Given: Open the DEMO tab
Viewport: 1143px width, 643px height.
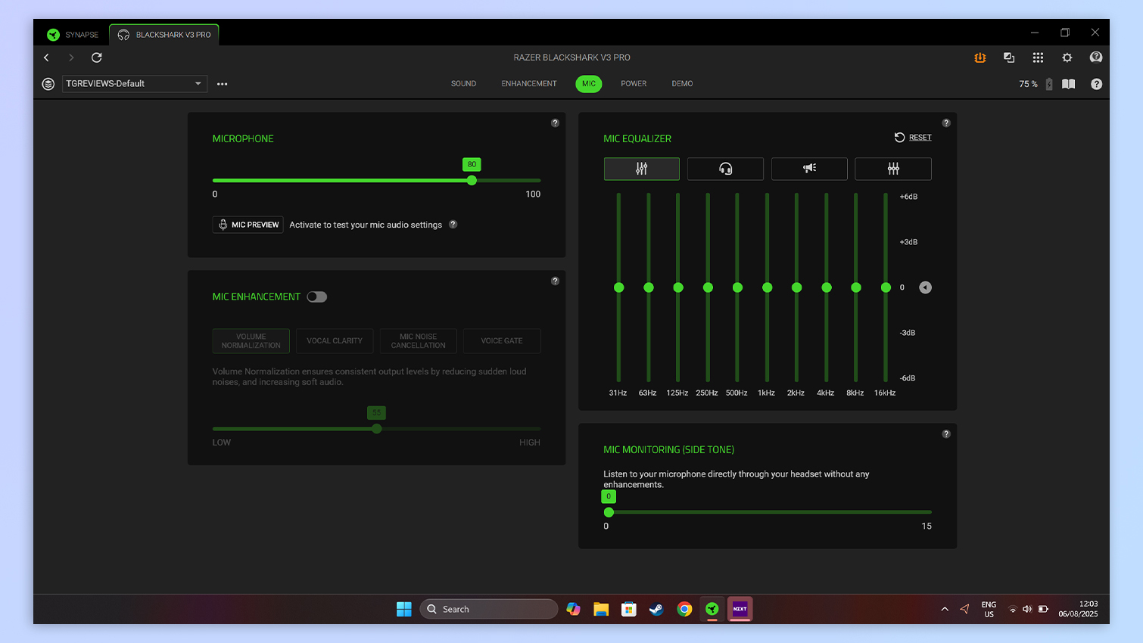Looking at the screenshot, I should pos(682,84).
